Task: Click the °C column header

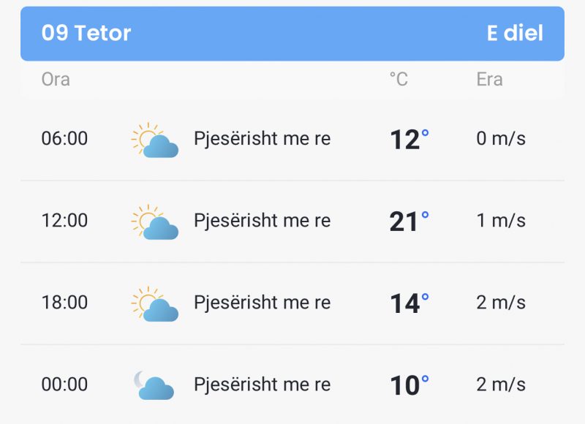Action: [x=399, y=79]
